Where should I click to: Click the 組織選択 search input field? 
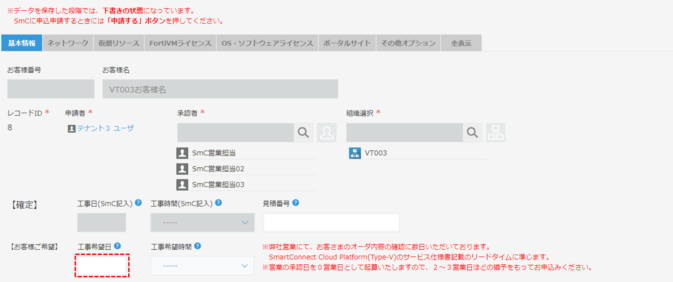pyautogui.click(x=405, y=133)
